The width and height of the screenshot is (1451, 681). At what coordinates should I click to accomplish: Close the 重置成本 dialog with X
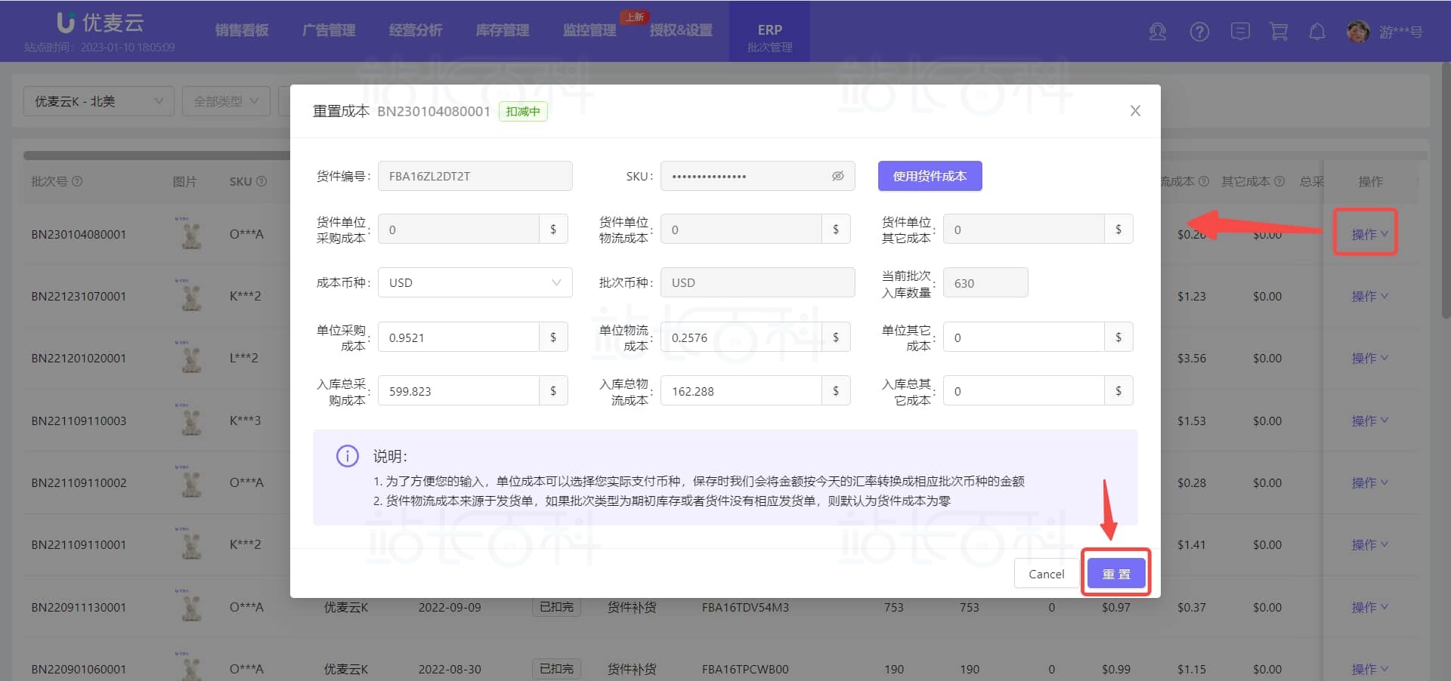coord(1134,111)
